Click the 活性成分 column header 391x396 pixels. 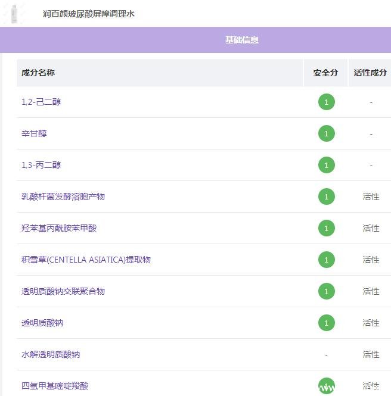(x=370, y=73)
